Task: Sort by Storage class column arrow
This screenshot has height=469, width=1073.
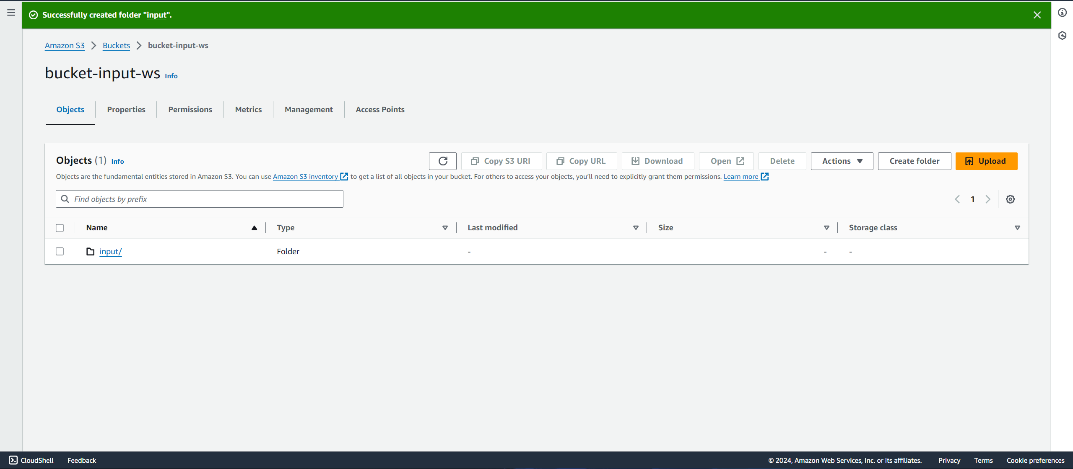Action: (1017, 228)
